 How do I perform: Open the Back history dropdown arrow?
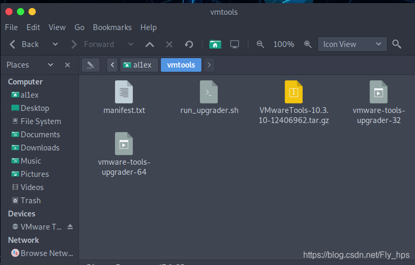[x=55, y=44]
